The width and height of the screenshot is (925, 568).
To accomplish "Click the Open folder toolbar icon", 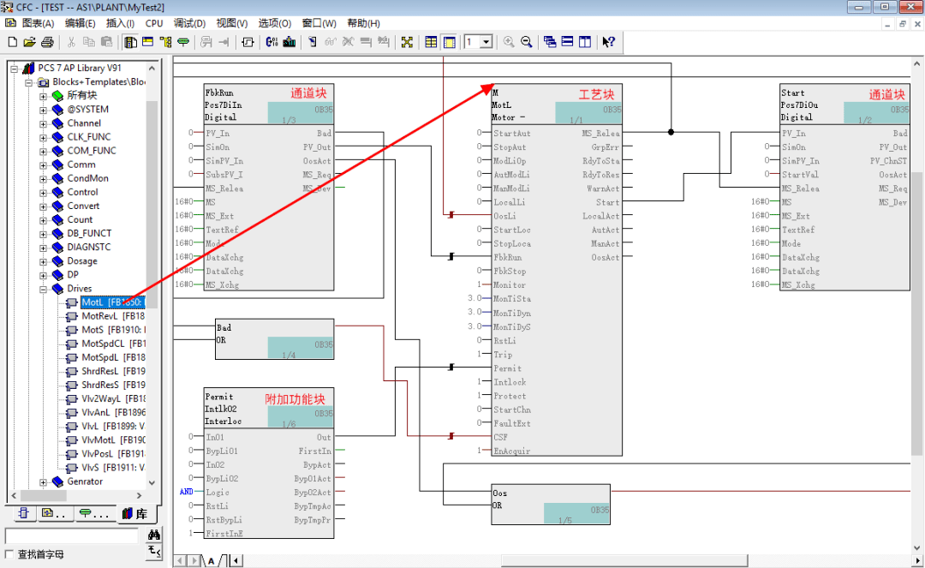I will [x=29, y=42].
